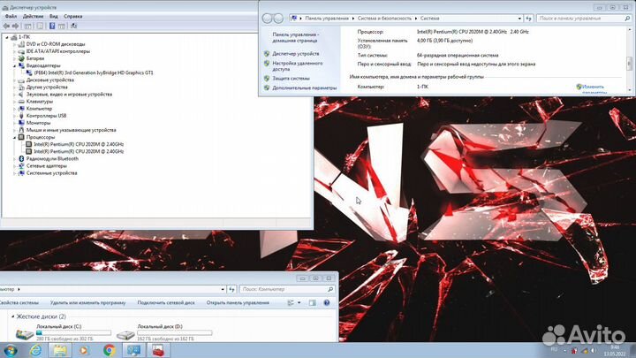636x358 pixels.
Task: Open the Вид menu in Device Manager
Action: [54, 16]
